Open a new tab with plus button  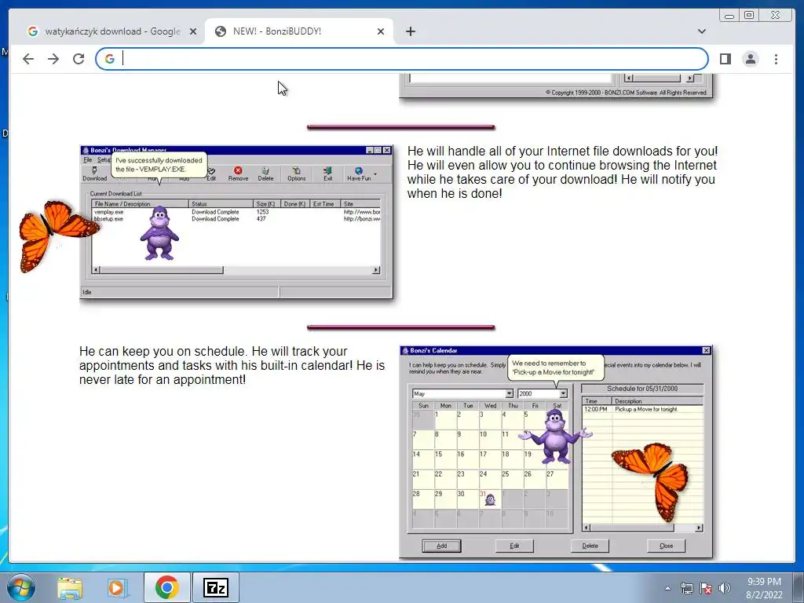click(410, 31)
